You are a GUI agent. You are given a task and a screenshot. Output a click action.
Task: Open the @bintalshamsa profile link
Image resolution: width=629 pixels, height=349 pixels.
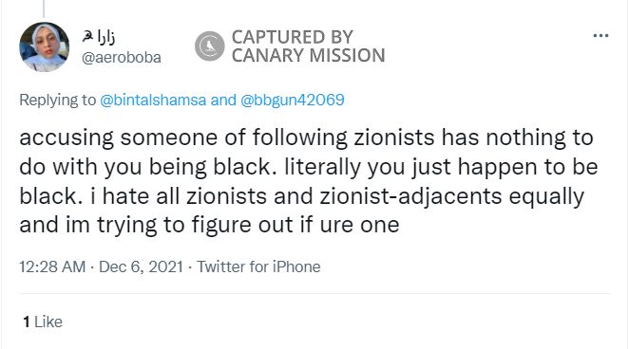(x=153, y=100)
